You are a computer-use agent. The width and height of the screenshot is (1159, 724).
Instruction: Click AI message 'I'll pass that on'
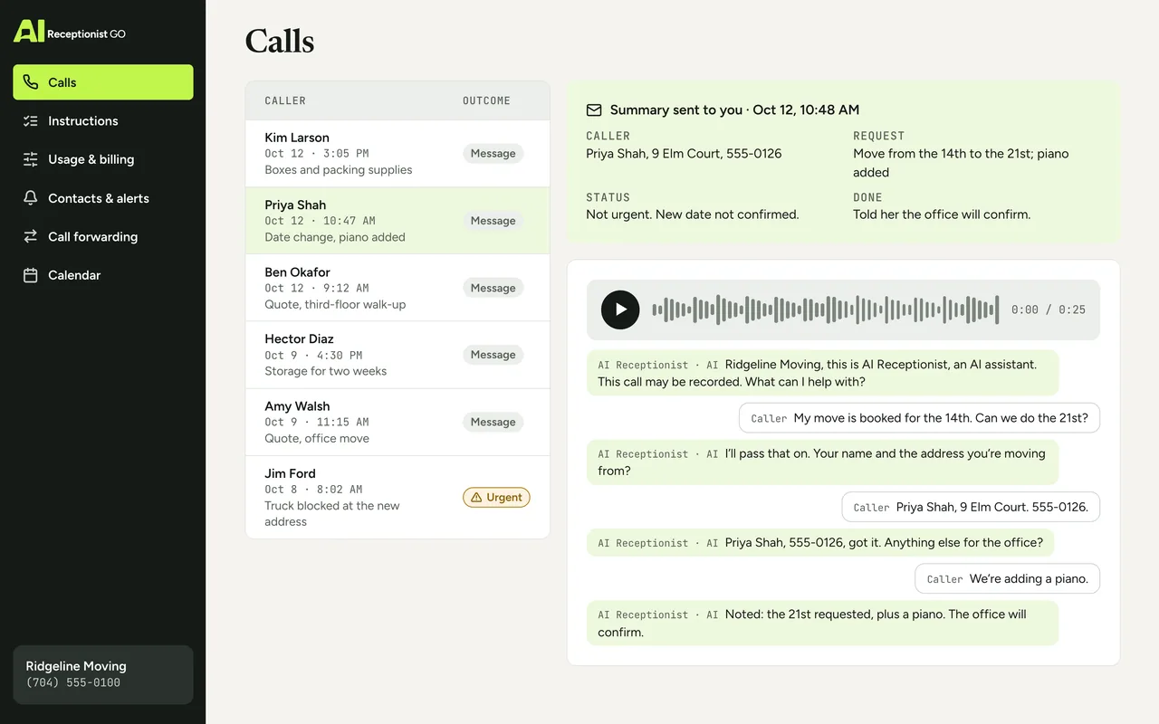click(822, 462)
